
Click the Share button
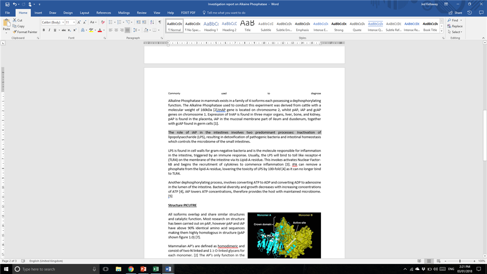(x=455, y=13)
